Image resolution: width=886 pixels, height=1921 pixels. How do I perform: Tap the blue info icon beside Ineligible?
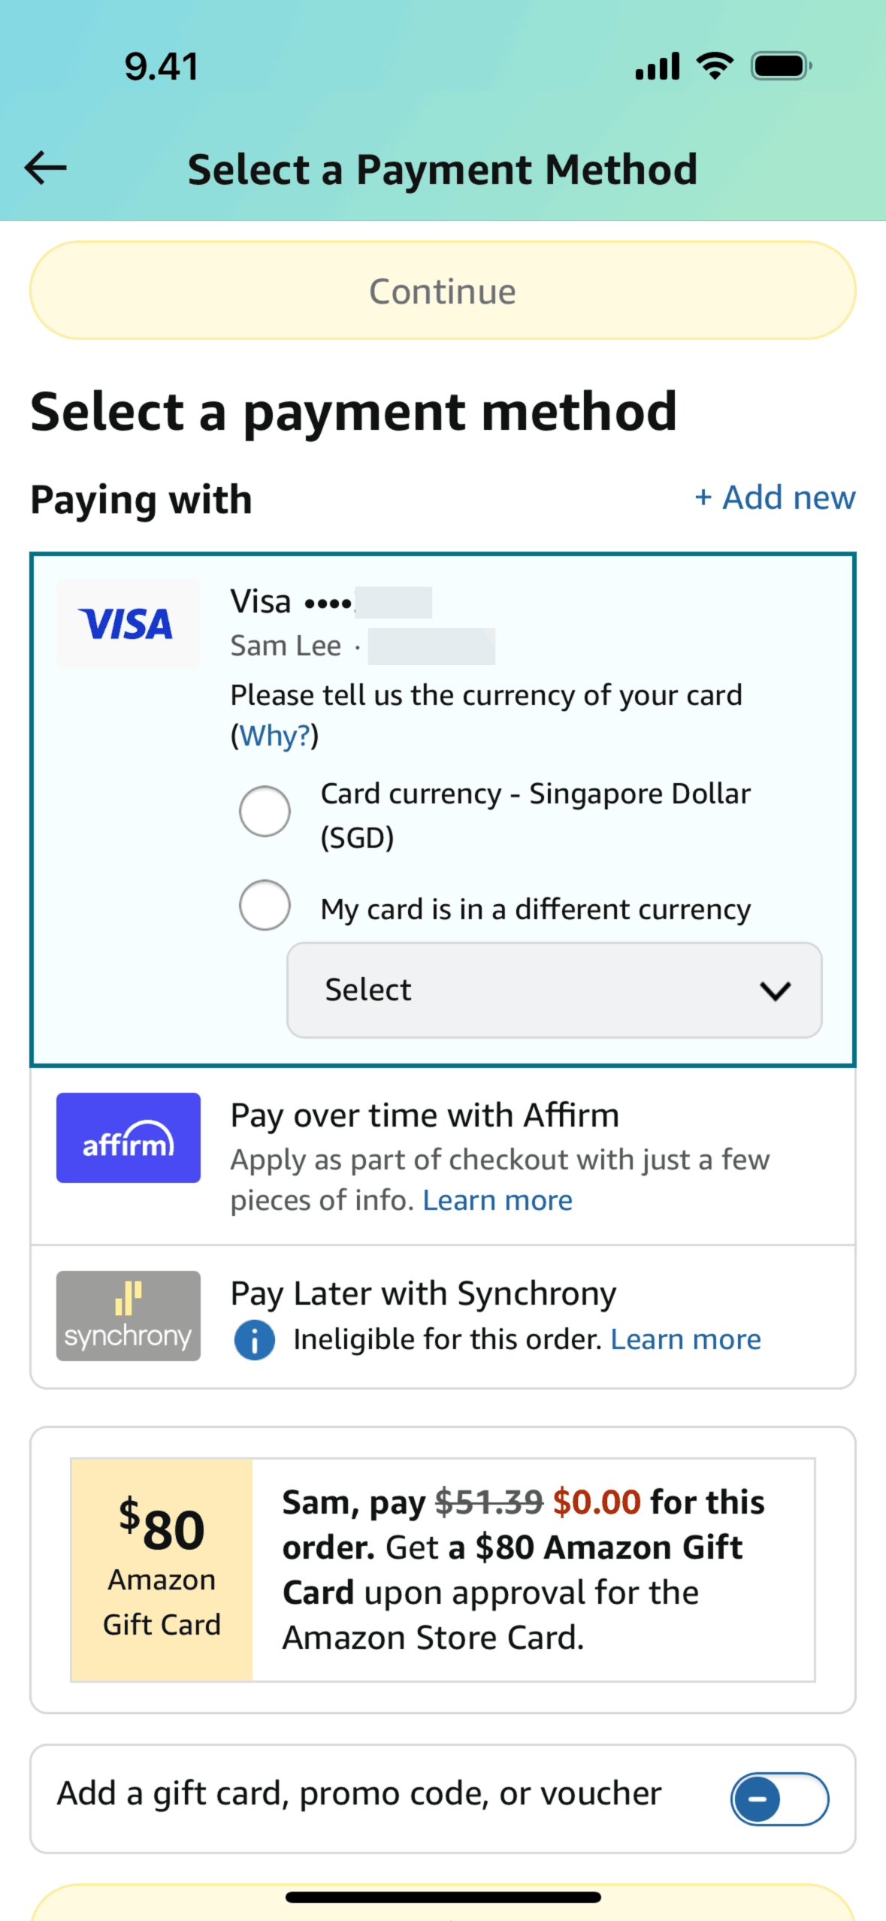coord(255,1340)
